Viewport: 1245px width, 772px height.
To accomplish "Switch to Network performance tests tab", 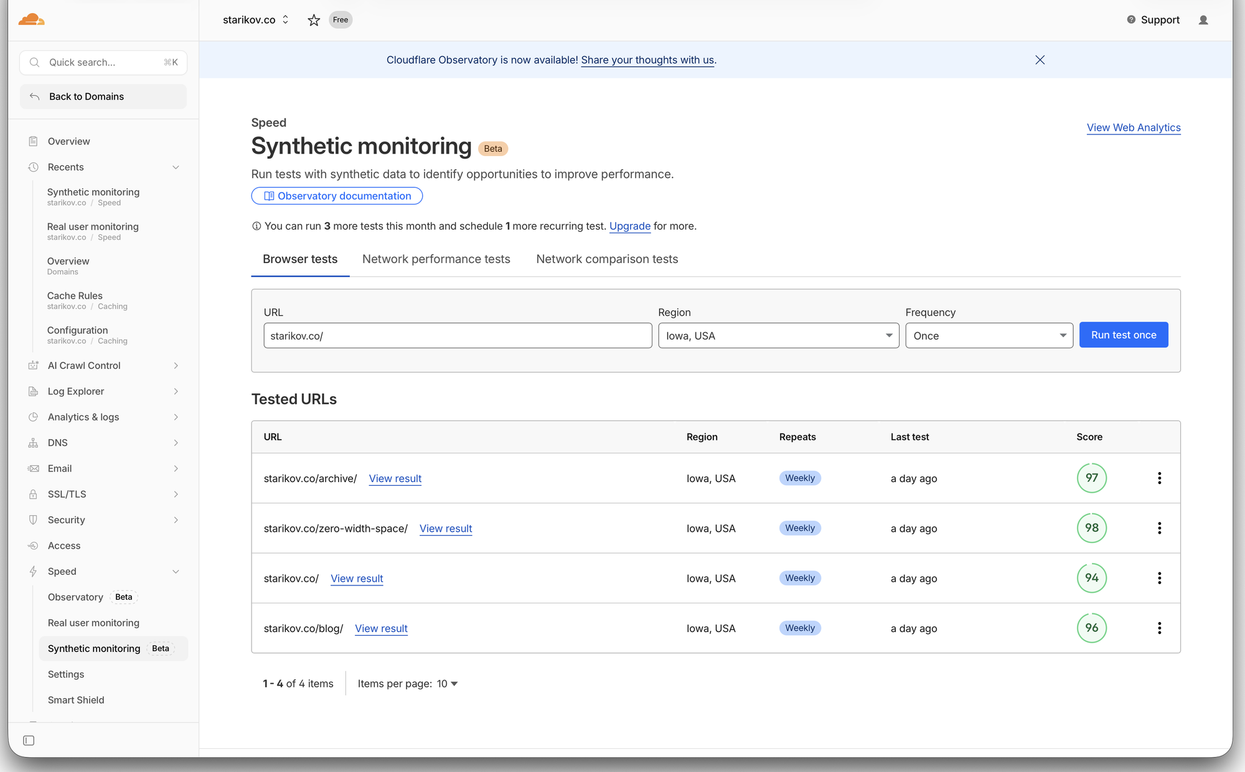I will coord(436,259).
